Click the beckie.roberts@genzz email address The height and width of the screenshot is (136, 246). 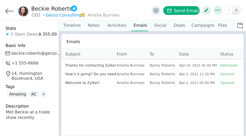pos(36,53)
